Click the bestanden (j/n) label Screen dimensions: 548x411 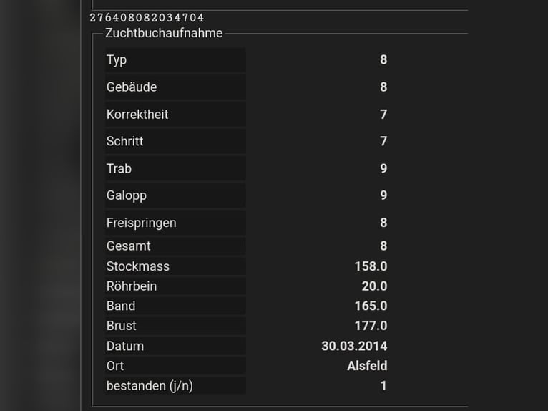click(x=150, y=387)
